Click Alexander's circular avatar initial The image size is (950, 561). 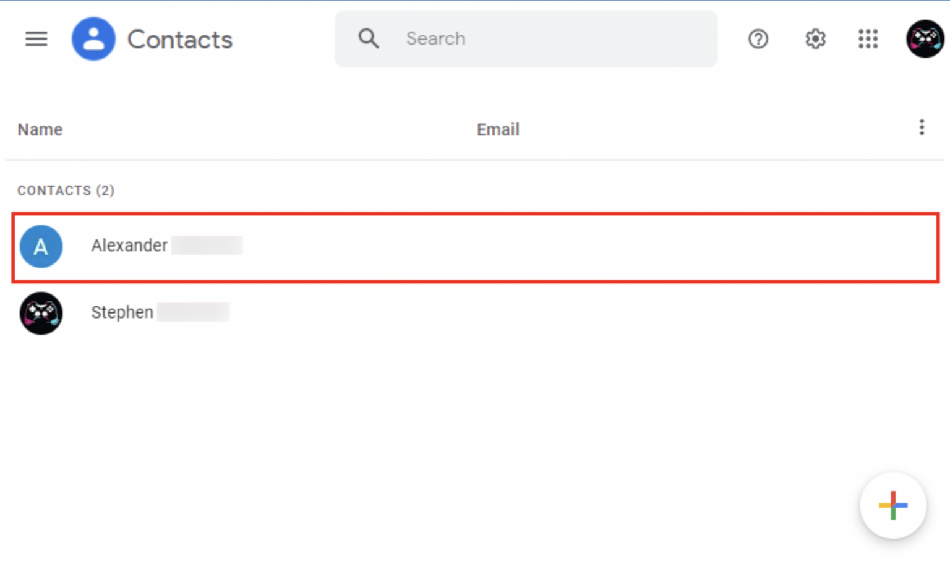(x=41, y=246)
